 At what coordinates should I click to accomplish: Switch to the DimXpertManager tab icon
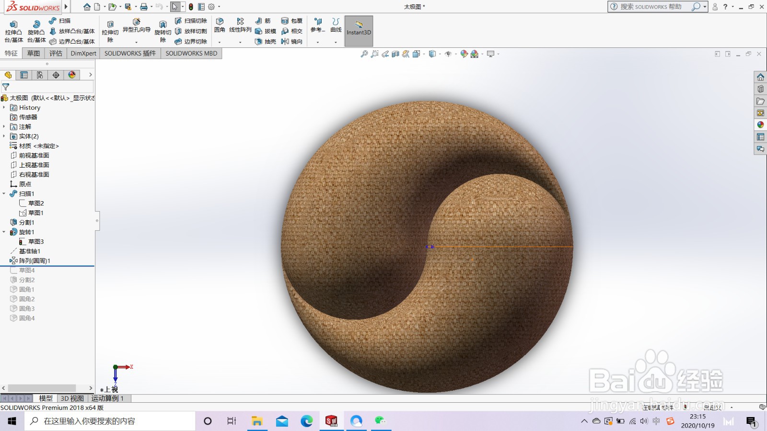(56, 75)
